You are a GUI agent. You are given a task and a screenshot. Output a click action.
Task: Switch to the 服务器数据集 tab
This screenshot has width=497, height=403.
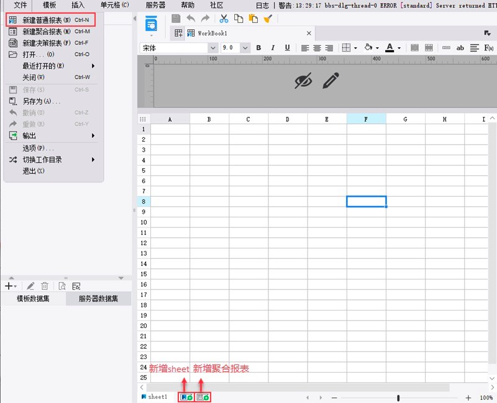(98, 299)
